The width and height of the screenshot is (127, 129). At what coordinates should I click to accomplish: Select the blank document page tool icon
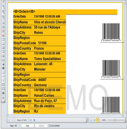tap(3, 23)
